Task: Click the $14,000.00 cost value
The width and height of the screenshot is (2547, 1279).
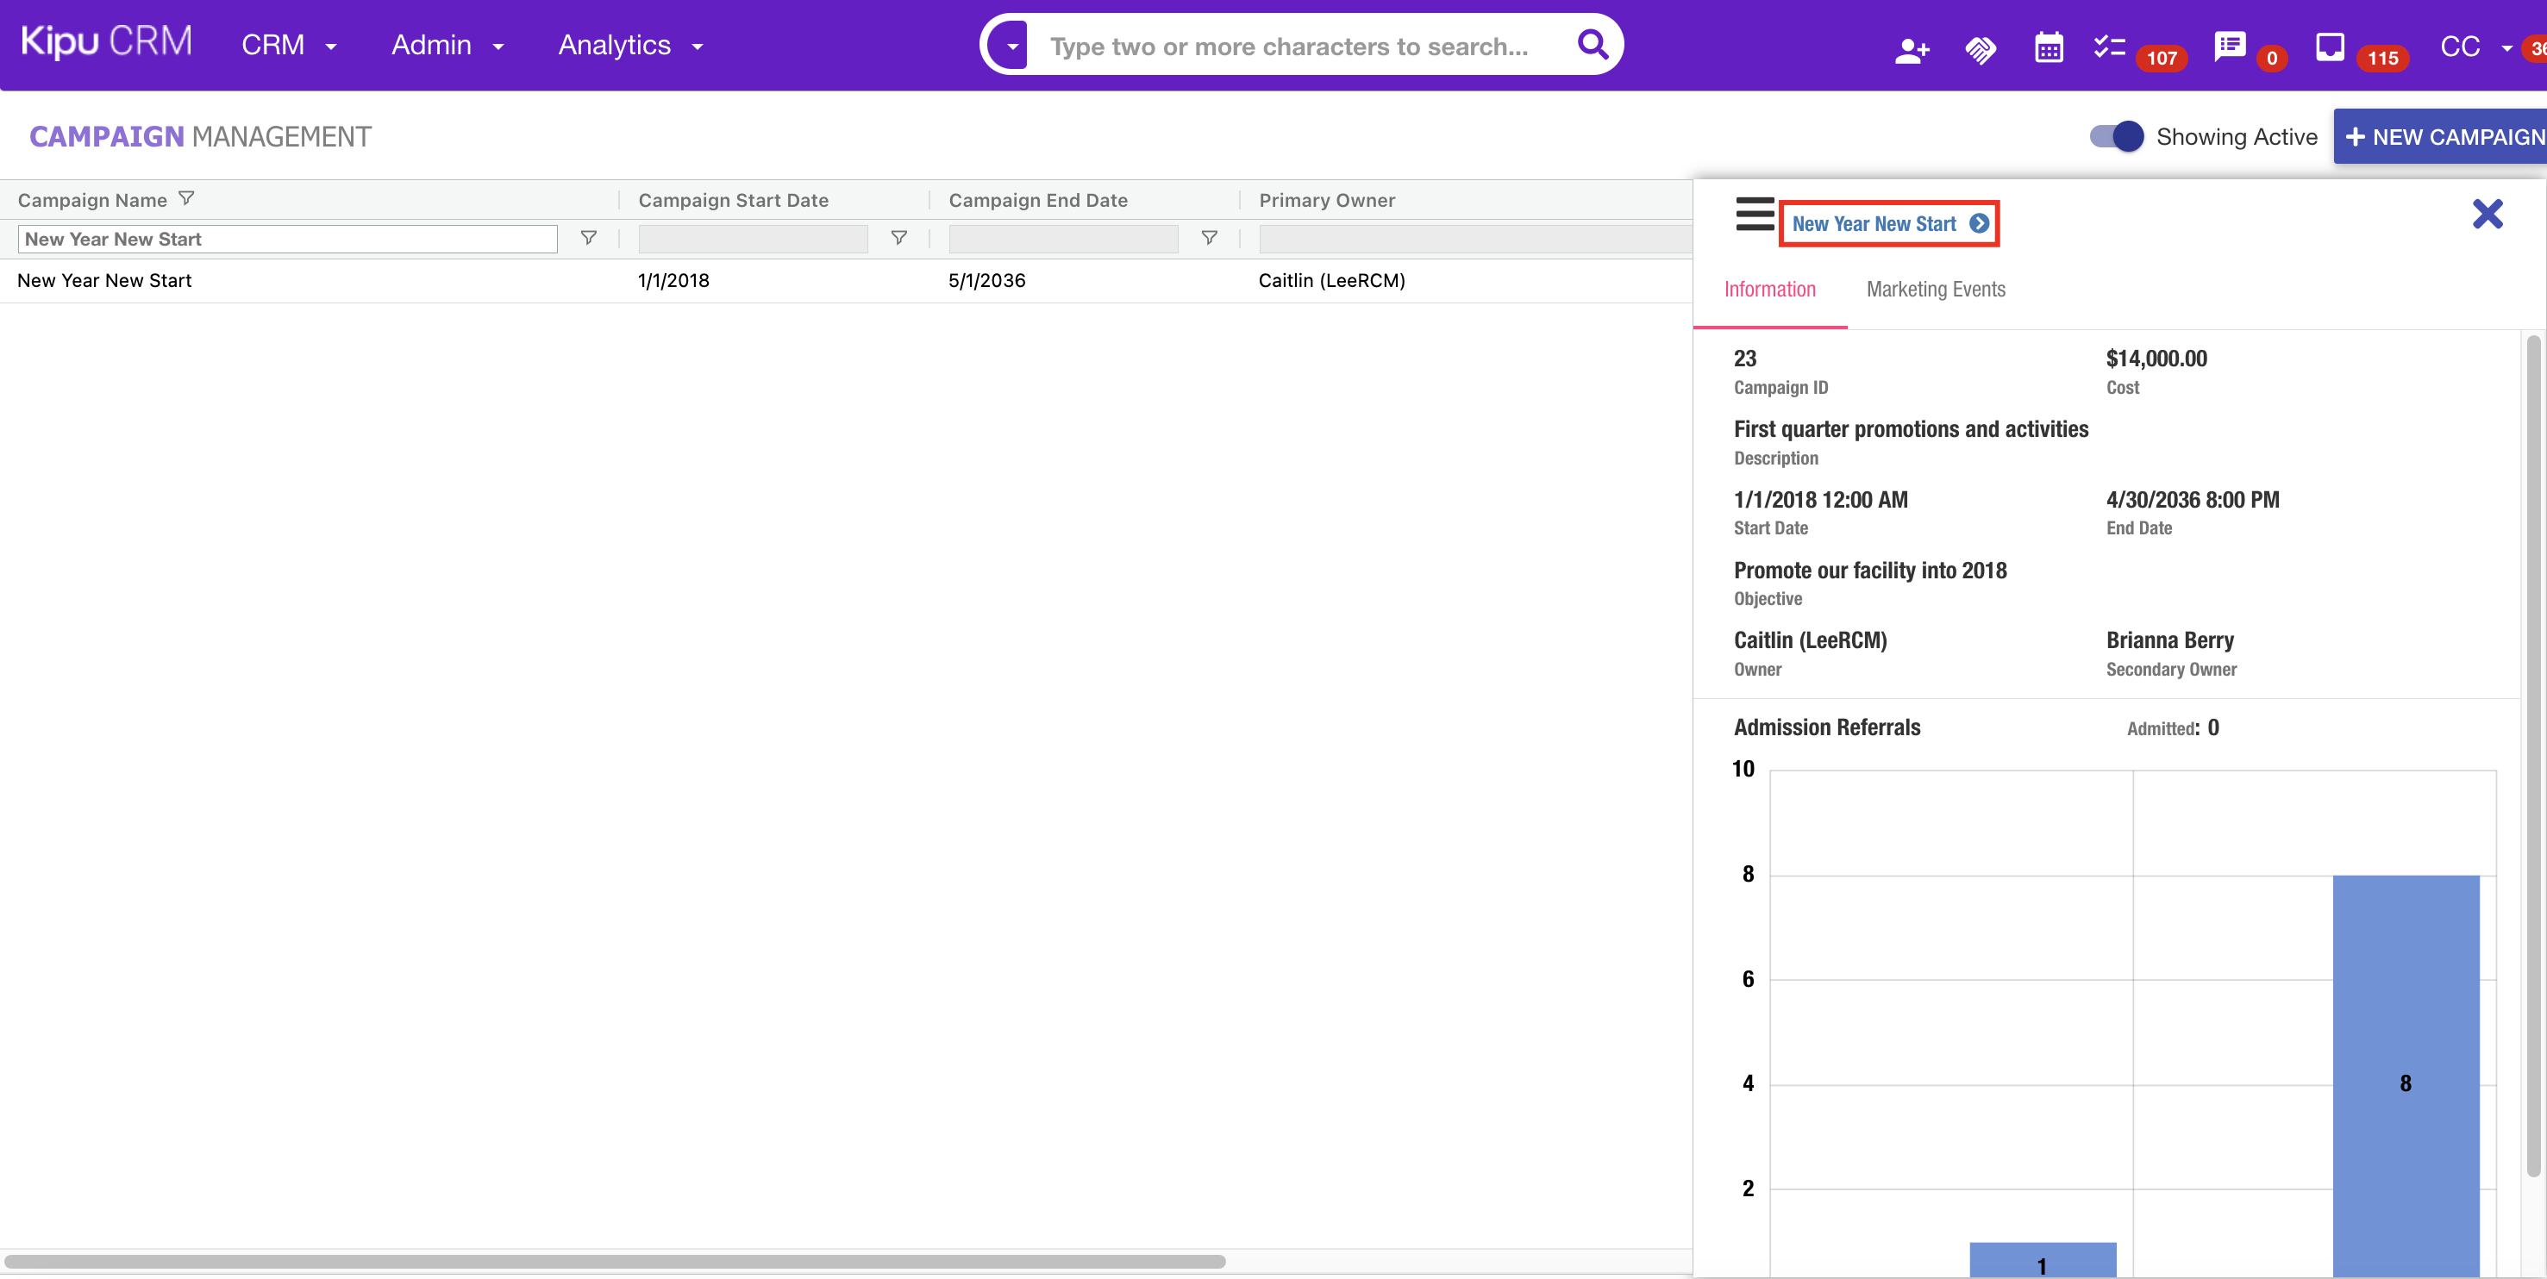Action: (2156, 359)
